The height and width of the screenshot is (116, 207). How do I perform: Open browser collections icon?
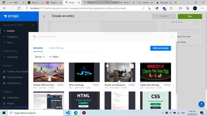click(188, 8)
